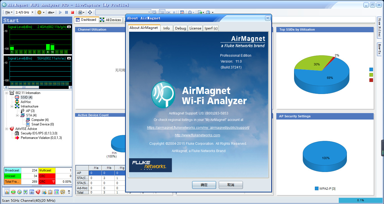Click red legend swatch in Top SSIDs
The image size is (384, 204).
coord(371,80)
